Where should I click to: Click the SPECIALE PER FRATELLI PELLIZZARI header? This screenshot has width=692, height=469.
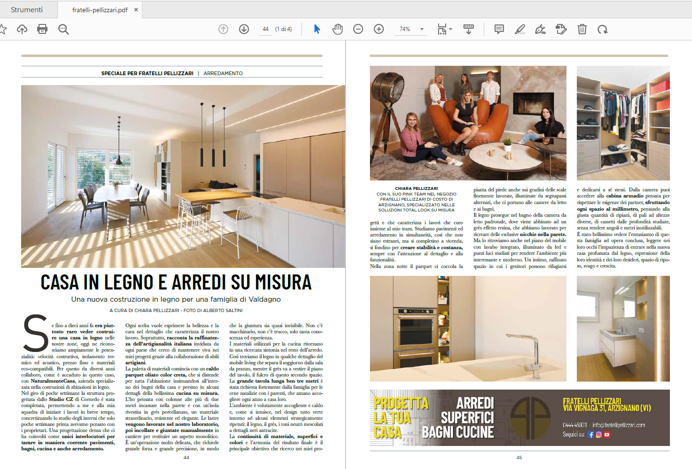(x=147, y=73)
